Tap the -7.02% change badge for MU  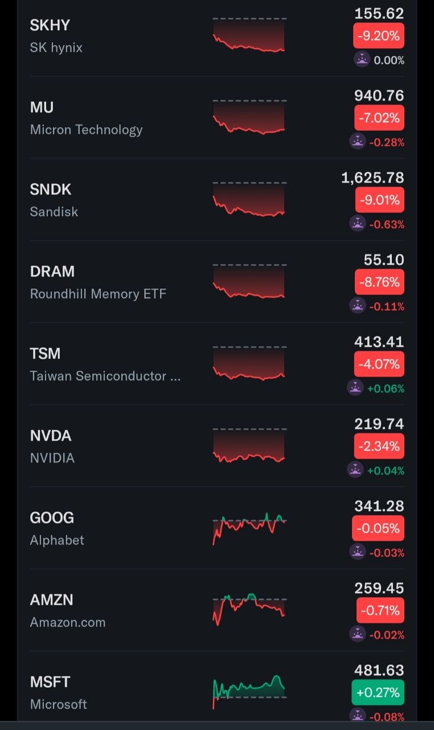[x=379, y=118]
